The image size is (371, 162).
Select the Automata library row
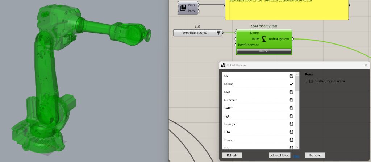[x=258, y=100]
